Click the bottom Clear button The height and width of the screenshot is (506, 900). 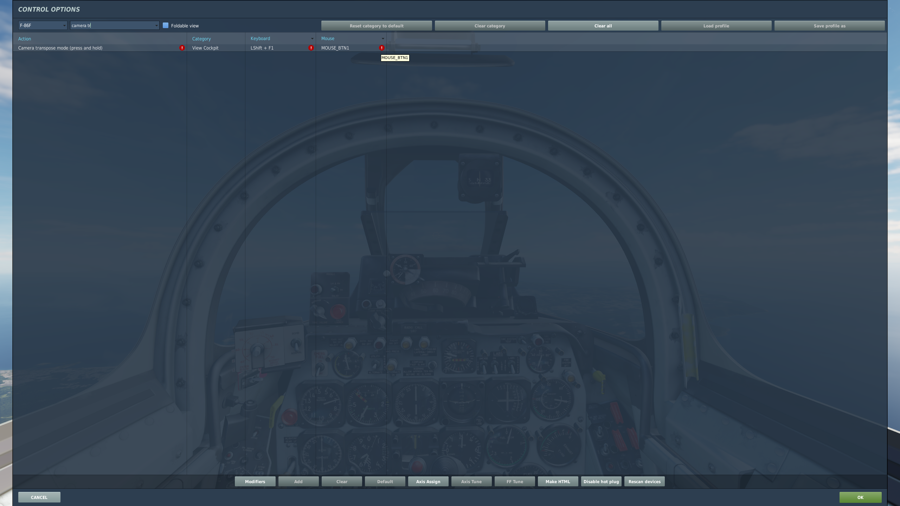[x=342, y=481]
